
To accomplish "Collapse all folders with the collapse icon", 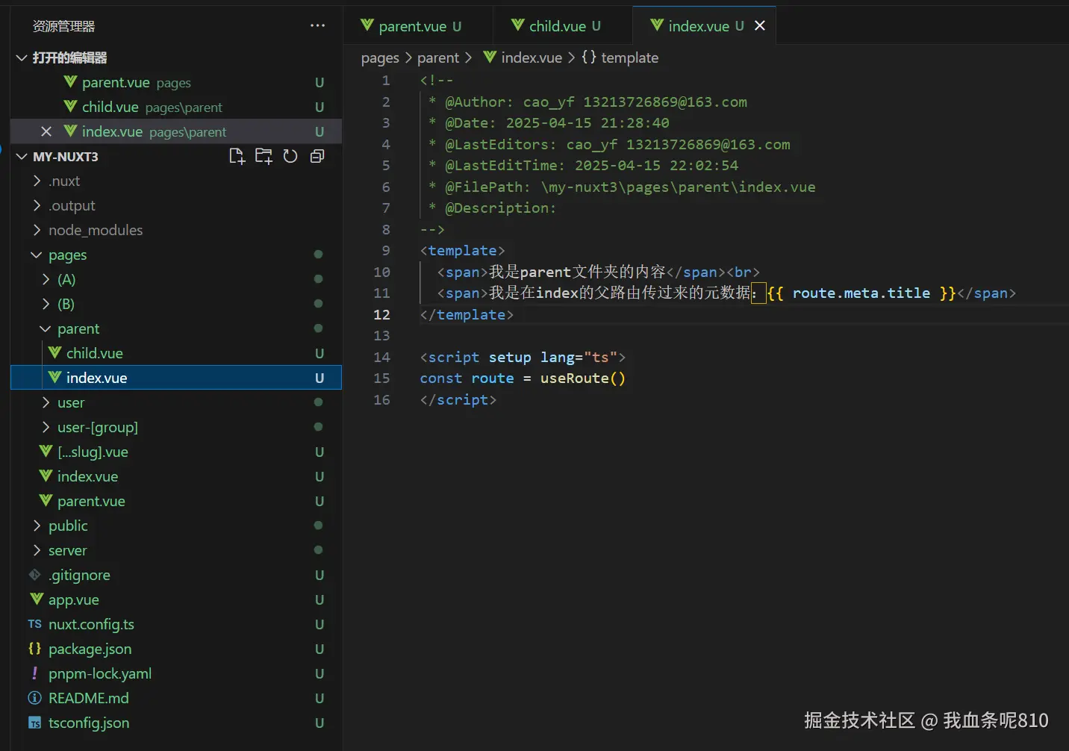I will [x=317, y=156].
